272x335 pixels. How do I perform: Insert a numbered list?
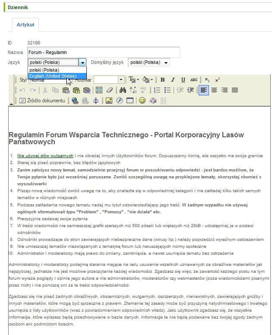point(157,90)
